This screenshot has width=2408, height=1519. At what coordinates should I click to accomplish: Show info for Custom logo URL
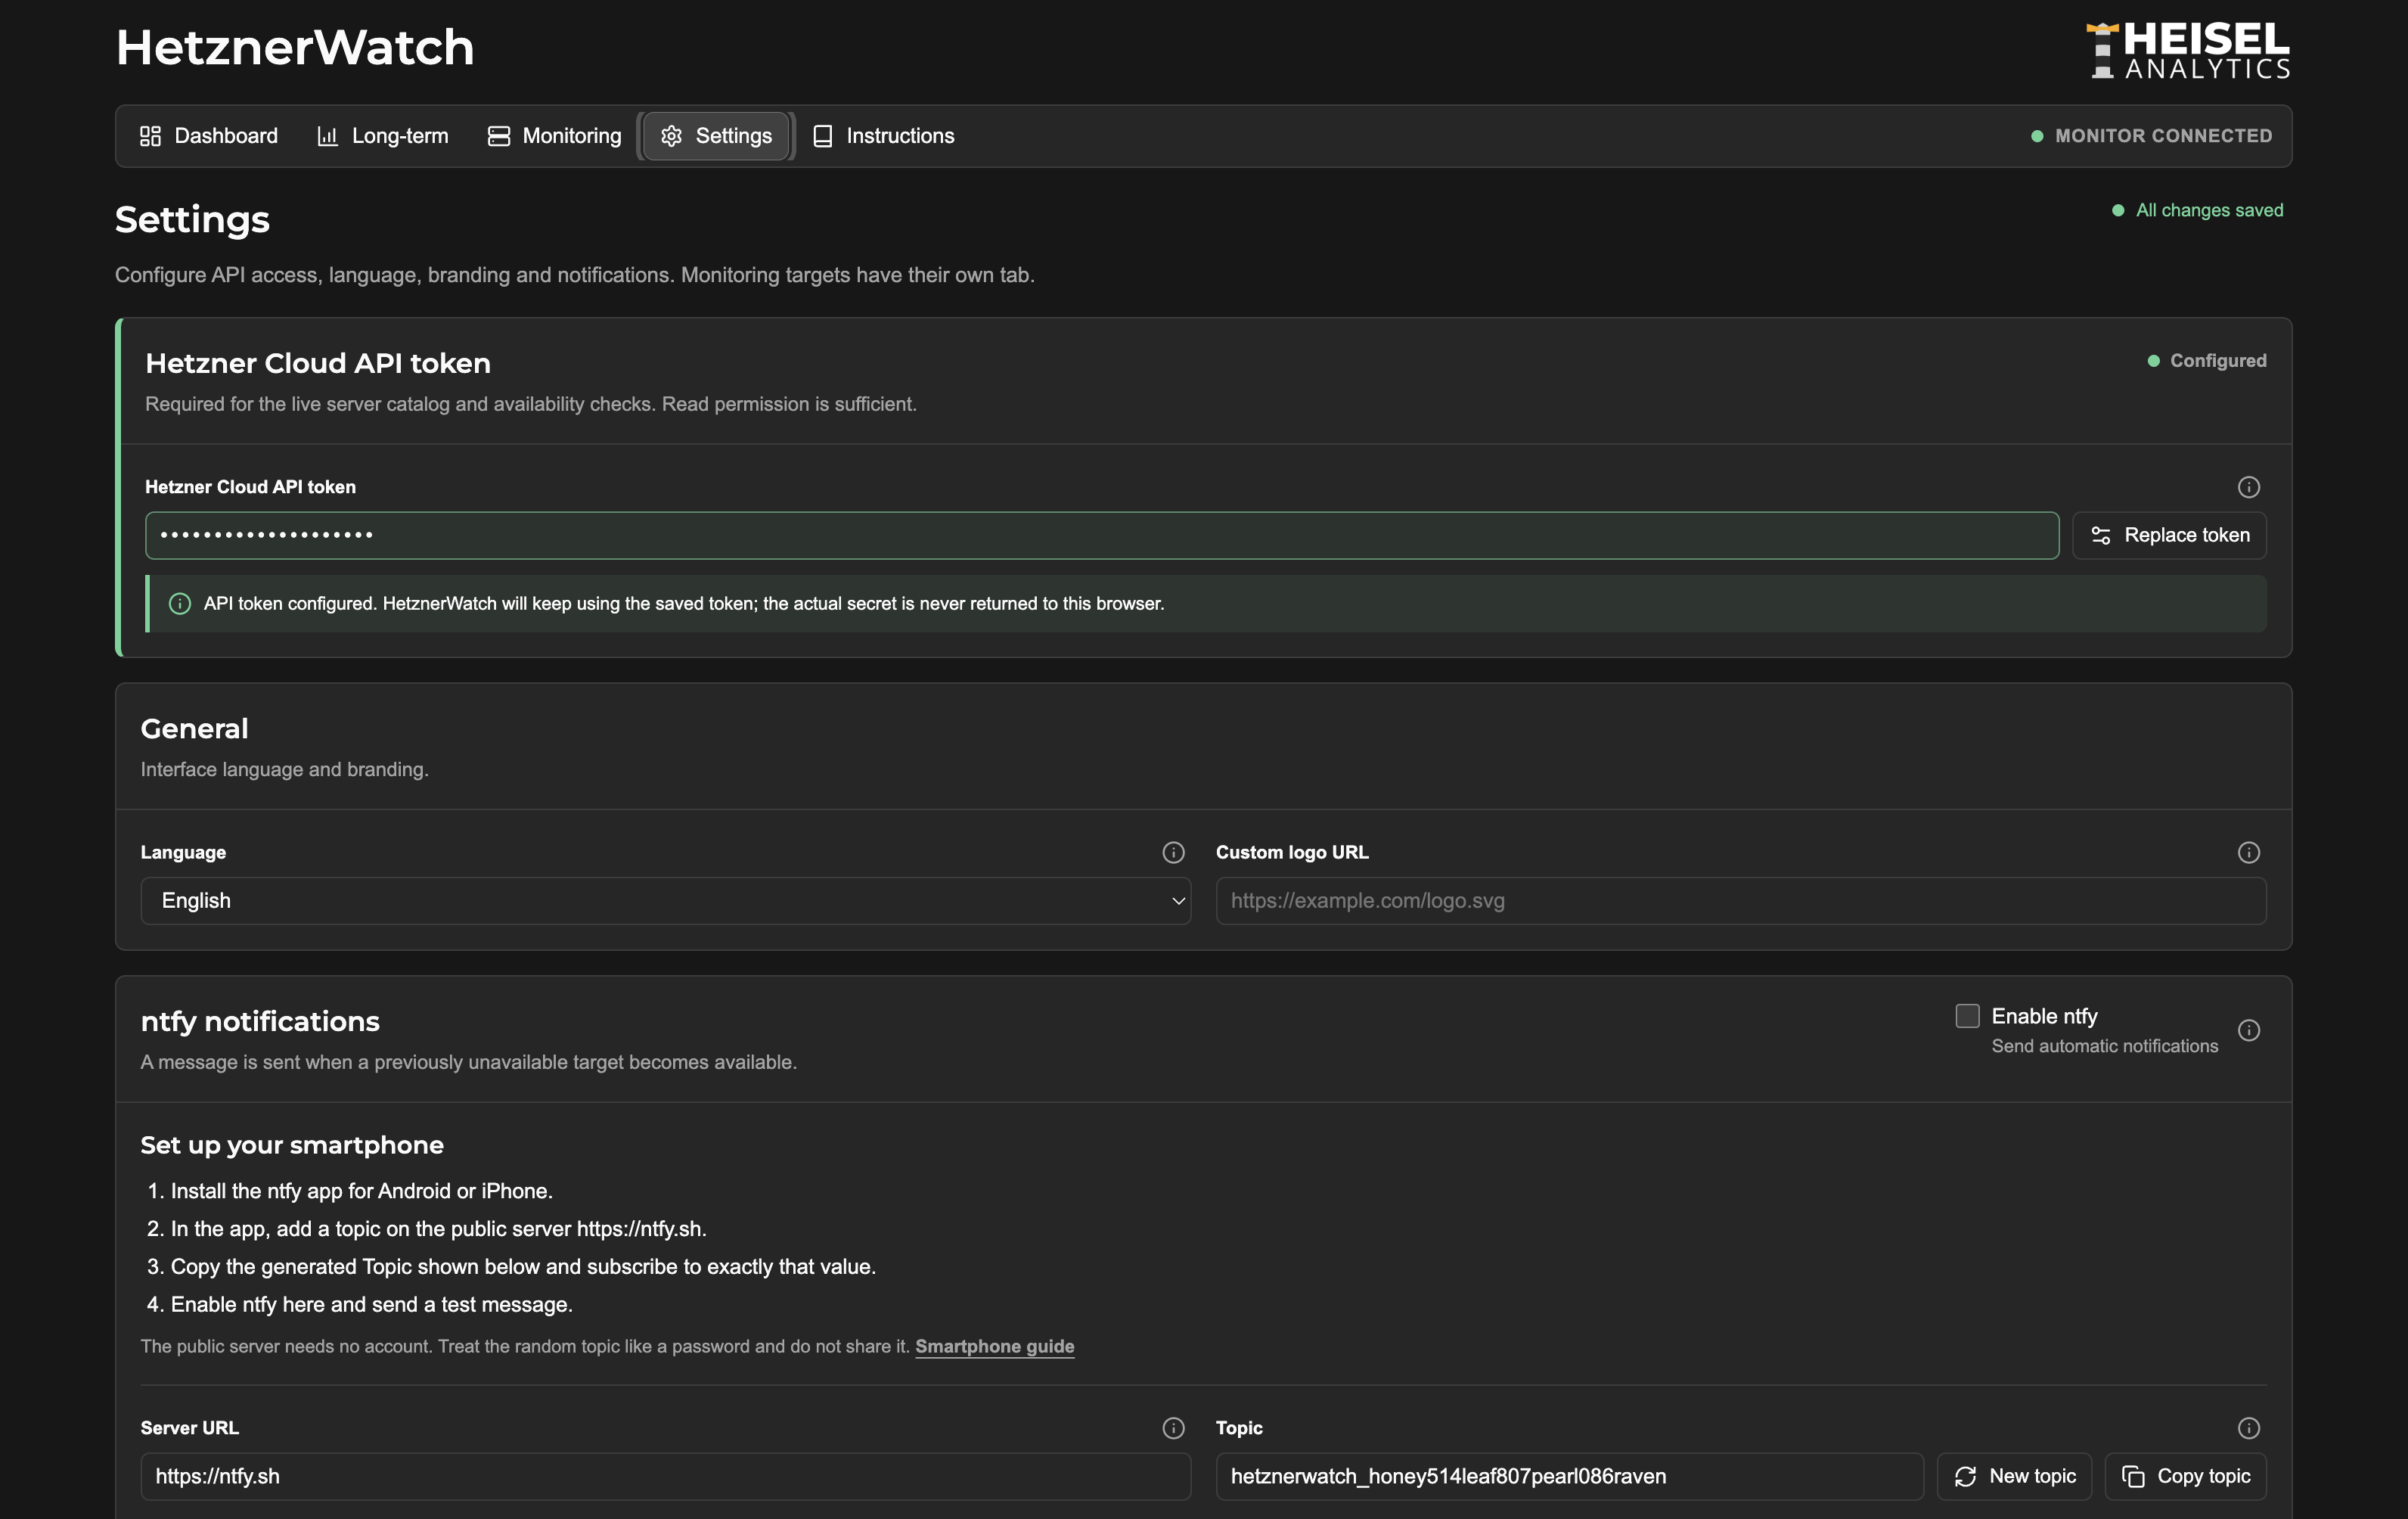point(2248,852)
